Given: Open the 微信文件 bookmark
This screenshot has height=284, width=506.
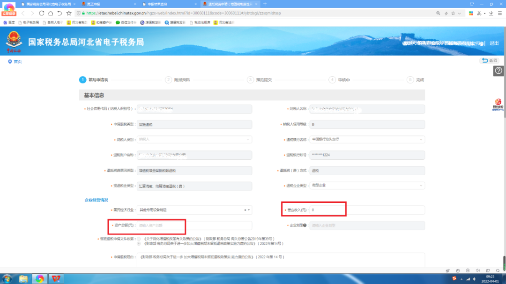Looking at the screenshot, I should [126, 22].
